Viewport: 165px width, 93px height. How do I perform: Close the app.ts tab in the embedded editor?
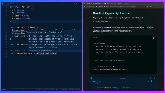point(99,81)
